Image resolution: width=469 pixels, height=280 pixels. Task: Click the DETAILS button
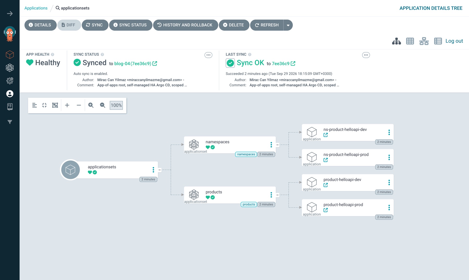pyautogui.click(x=40, y=25)
